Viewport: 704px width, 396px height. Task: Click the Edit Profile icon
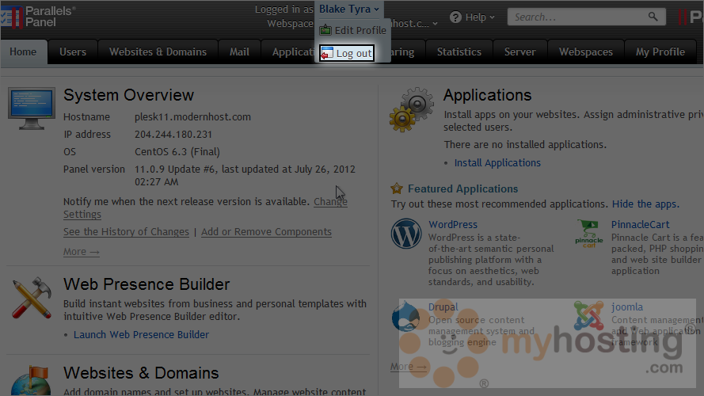(x=325, y=30)
